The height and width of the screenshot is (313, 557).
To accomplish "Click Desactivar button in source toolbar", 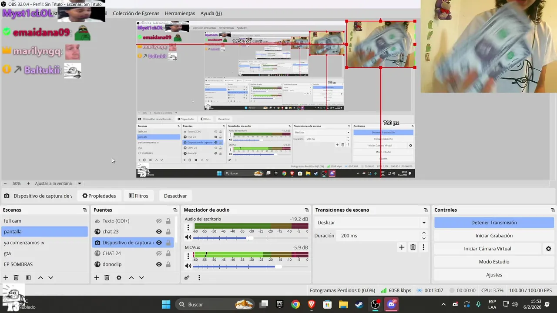I will [175, 196].
